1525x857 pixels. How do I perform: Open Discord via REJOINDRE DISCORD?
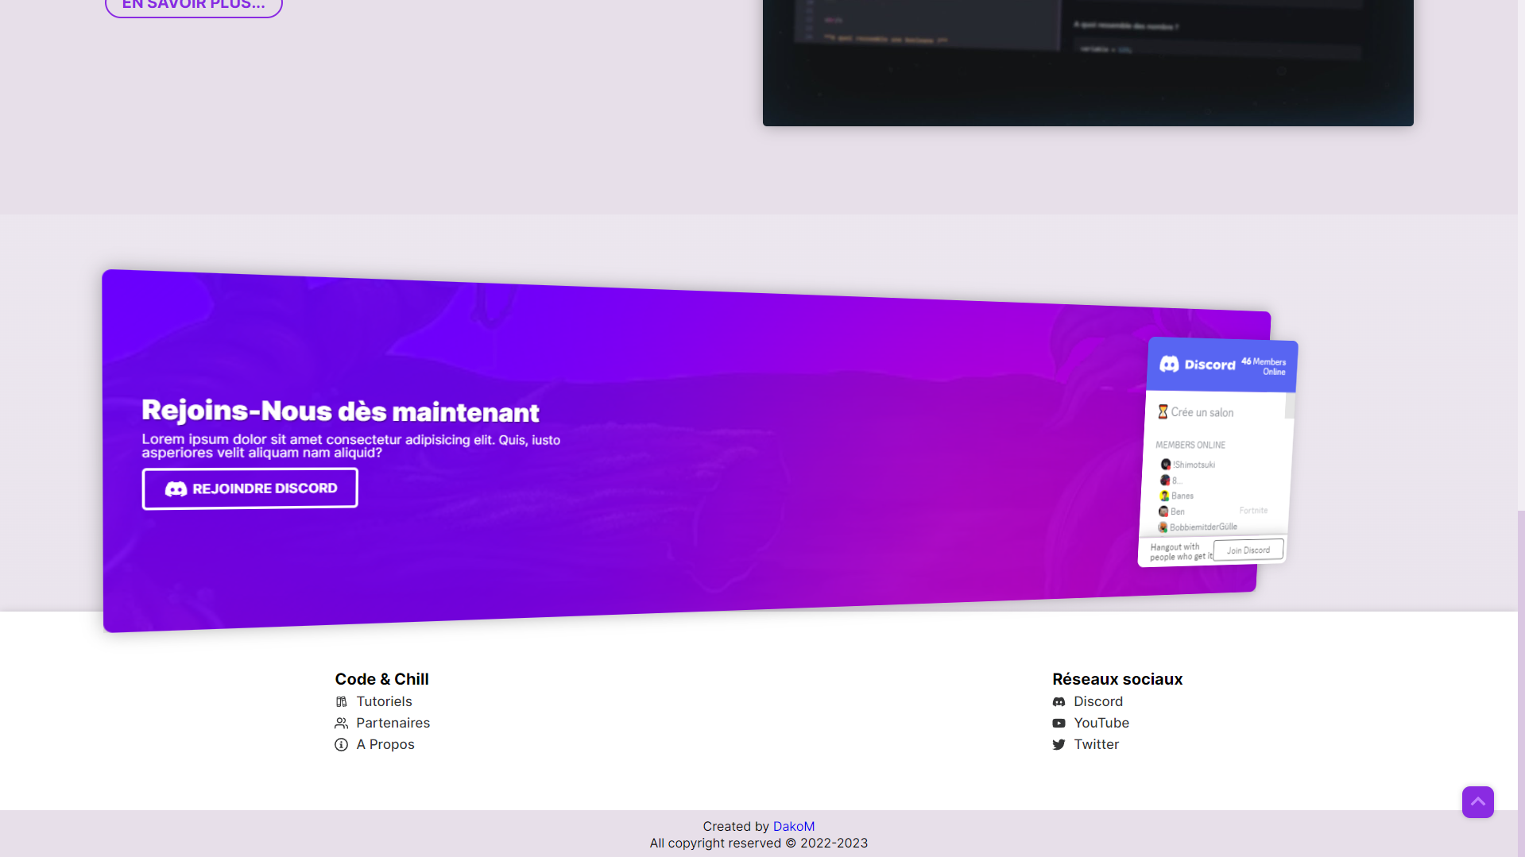[250, 488]
